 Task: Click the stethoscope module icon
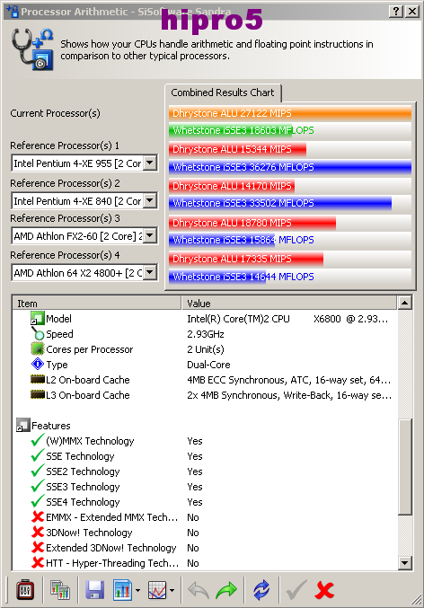[x=32, y=49]
